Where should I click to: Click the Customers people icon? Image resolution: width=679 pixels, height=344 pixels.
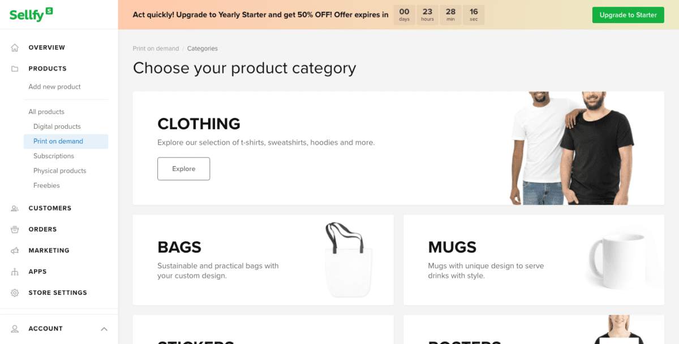(x=15, y=208)
